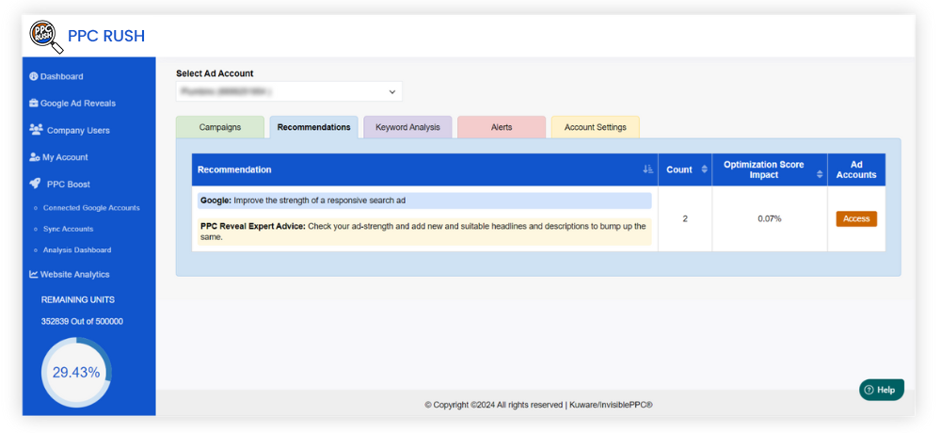Click the orange Access button

pos(856,218)
